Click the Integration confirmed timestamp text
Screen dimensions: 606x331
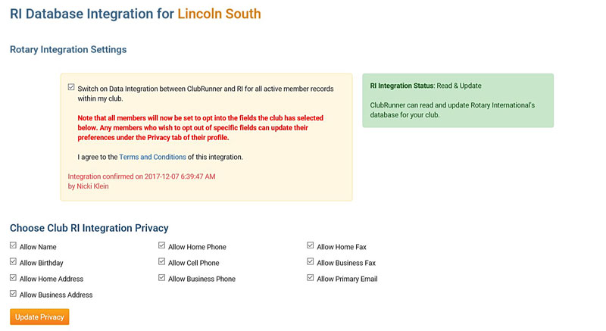point(142,176)
